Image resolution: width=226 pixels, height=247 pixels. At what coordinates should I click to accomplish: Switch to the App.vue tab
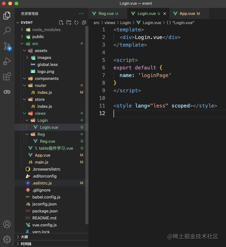pyautogui.click(x=189, y=14)
